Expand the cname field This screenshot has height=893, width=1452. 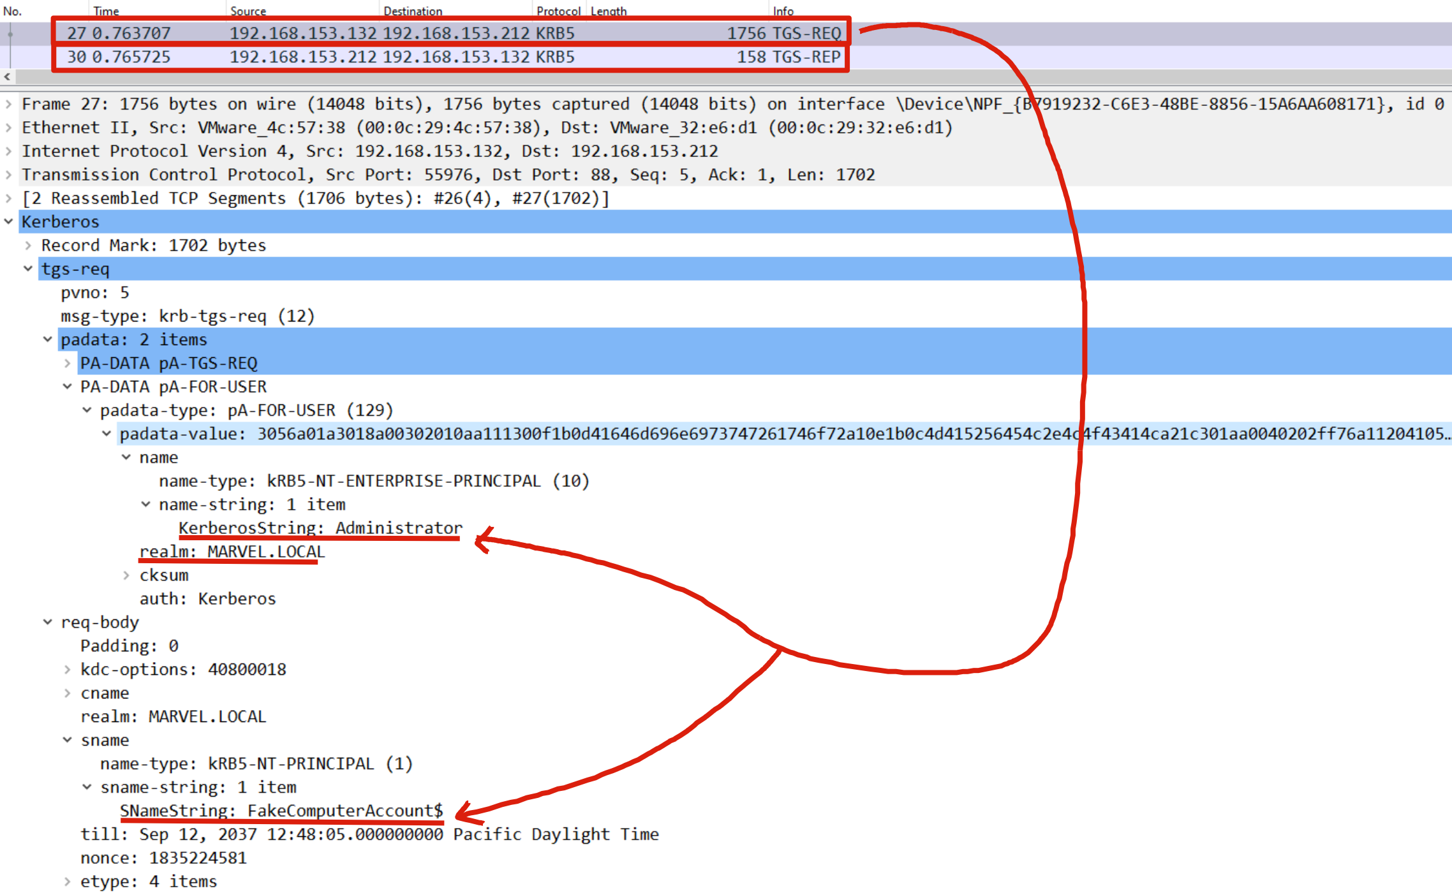68,693
